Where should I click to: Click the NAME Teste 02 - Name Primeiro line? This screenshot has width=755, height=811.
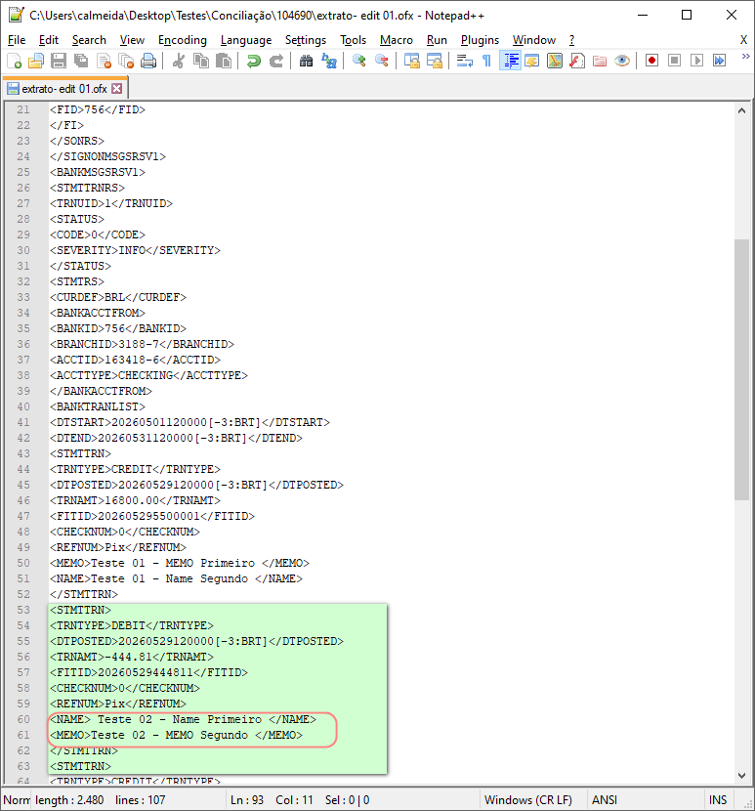click(x=183, y=719)
